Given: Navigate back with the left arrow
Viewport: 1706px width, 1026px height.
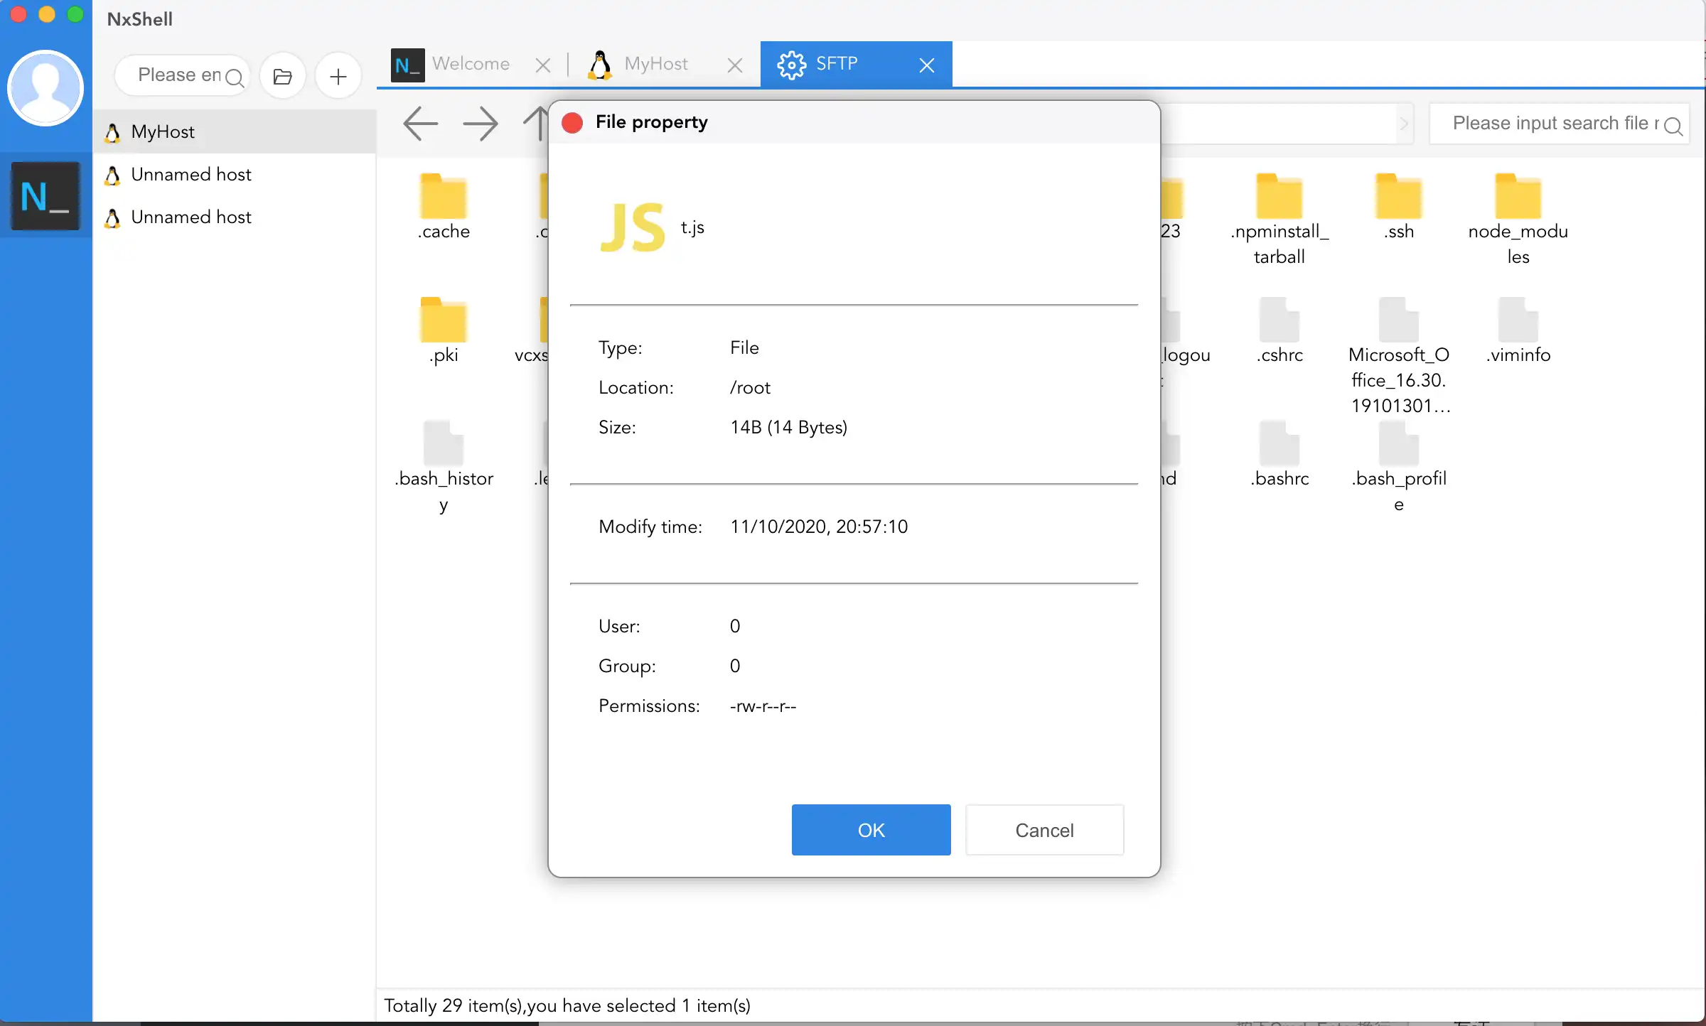Looking at the screenshot, I should click(x=420, y=124).
